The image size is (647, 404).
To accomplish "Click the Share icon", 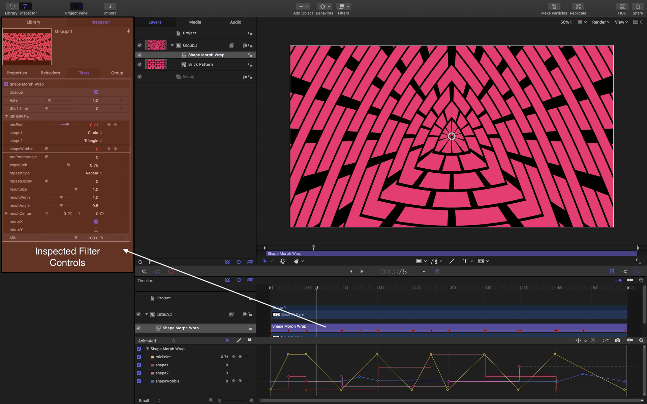I will point(638,6).
